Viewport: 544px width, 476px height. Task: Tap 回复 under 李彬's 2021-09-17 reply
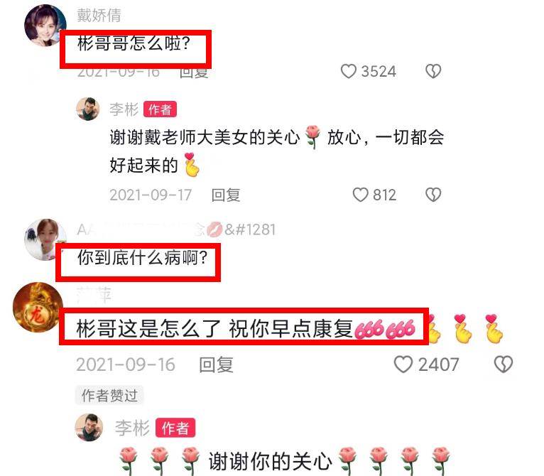tap(226, 195)
